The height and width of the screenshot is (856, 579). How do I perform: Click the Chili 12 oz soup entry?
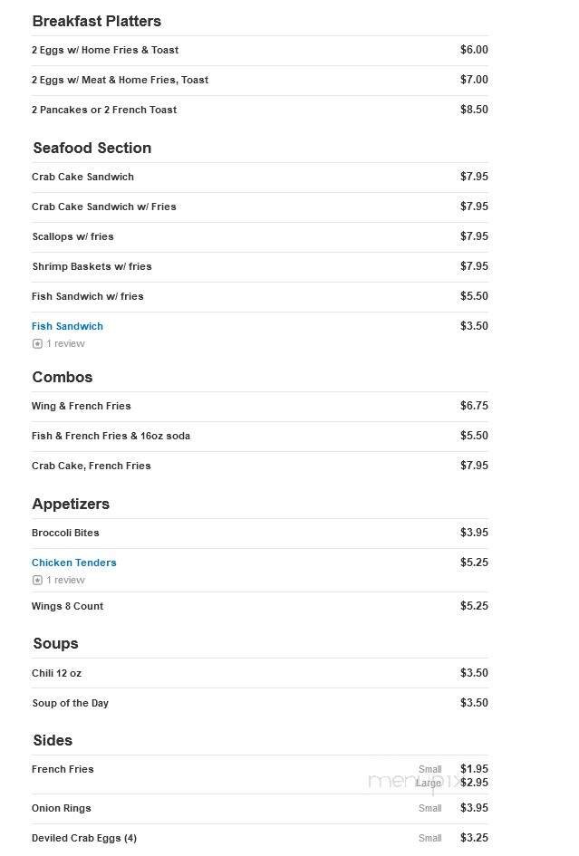click(x=55, y=673)
